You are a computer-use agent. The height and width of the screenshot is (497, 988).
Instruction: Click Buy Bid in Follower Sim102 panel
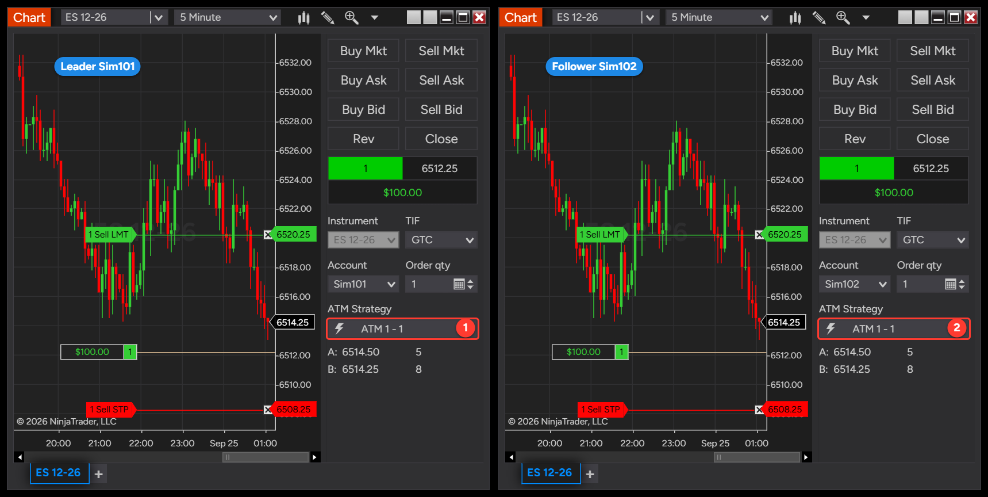(855, 110)
